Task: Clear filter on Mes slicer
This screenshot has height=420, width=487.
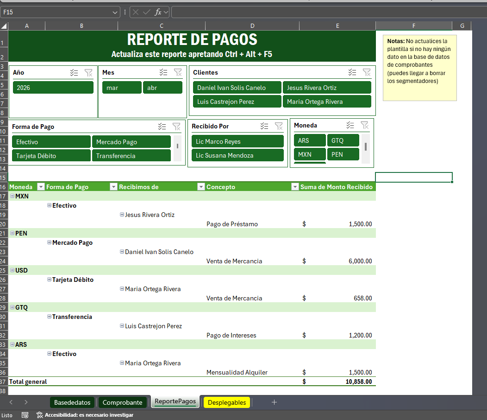Action: coord(178,72)
